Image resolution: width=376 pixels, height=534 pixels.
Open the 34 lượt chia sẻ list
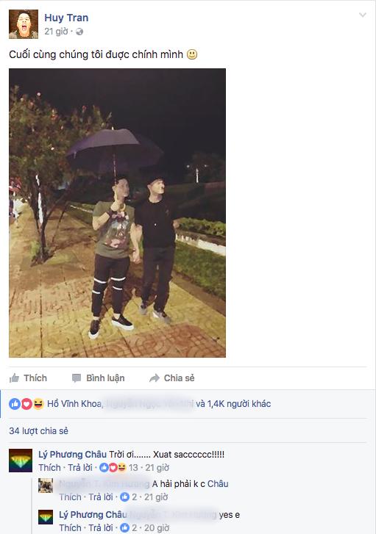pyautogui.click(x=38, y=431)
